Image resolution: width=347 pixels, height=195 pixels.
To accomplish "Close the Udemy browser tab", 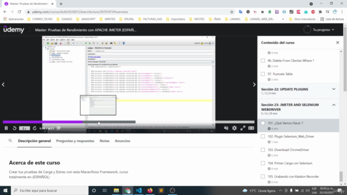I will click(x=52, y=4).
